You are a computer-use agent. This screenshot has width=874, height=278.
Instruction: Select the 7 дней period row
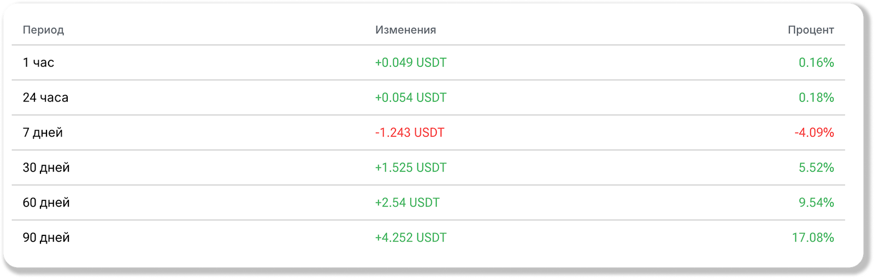tap(428, 133)
